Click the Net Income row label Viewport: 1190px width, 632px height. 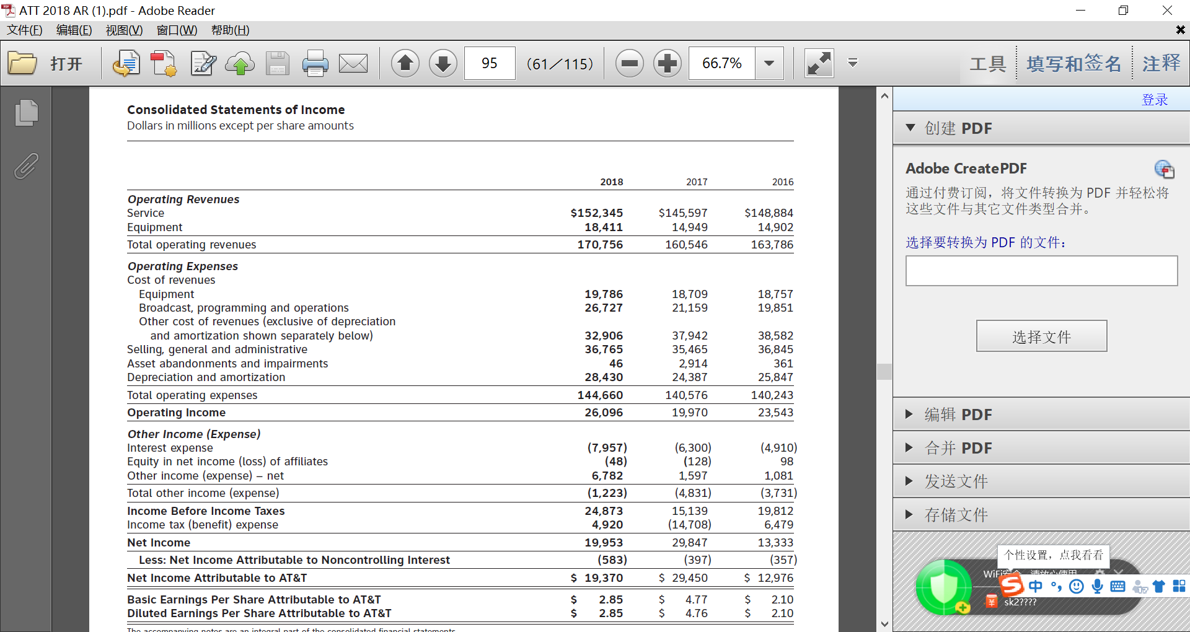point(159,543)
